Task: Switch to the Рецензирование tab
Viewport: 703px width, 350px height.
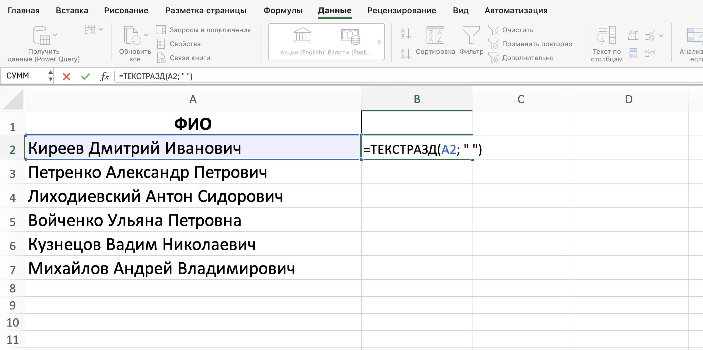Action: pyautogui.click(x=402, y=10)
